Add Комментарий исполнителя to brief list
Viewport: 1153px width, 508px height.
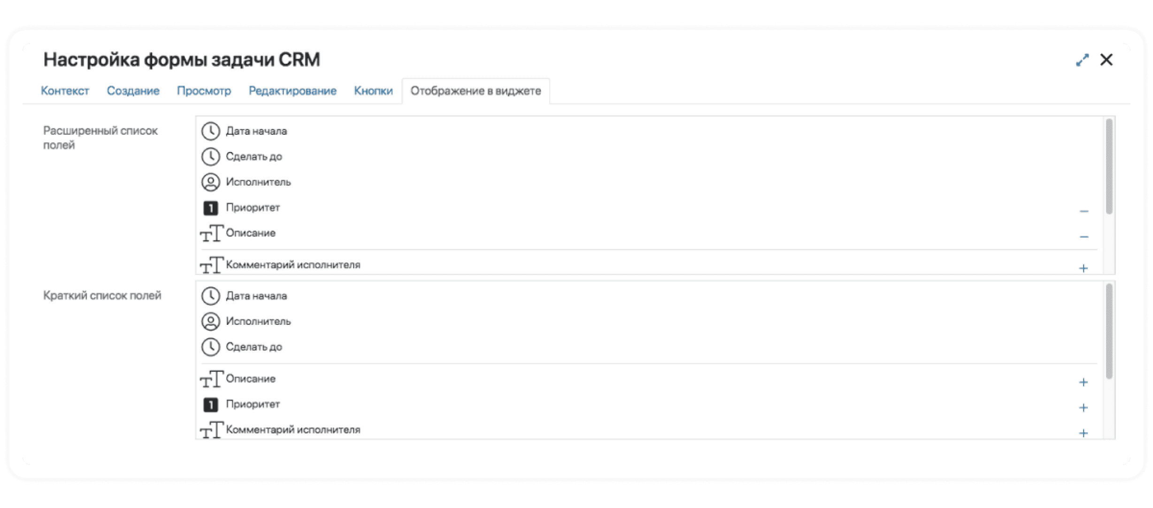(1084, 433)
